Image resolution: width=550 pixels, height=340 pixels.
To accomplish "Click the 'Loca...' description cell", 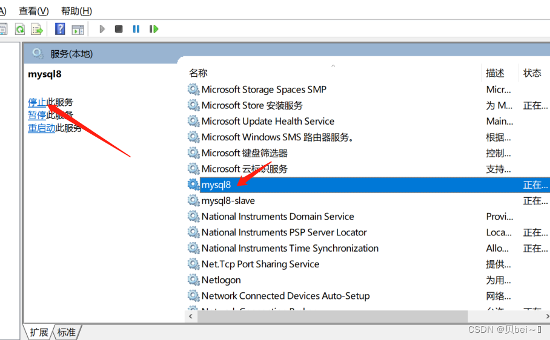I will point(499,232).
